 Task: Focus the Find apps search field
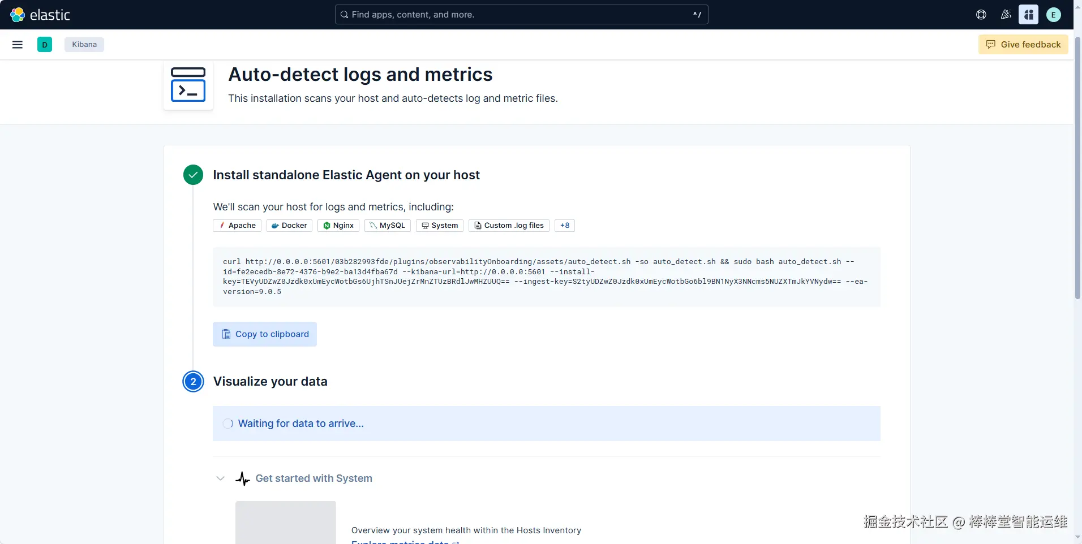coord(521,15)
